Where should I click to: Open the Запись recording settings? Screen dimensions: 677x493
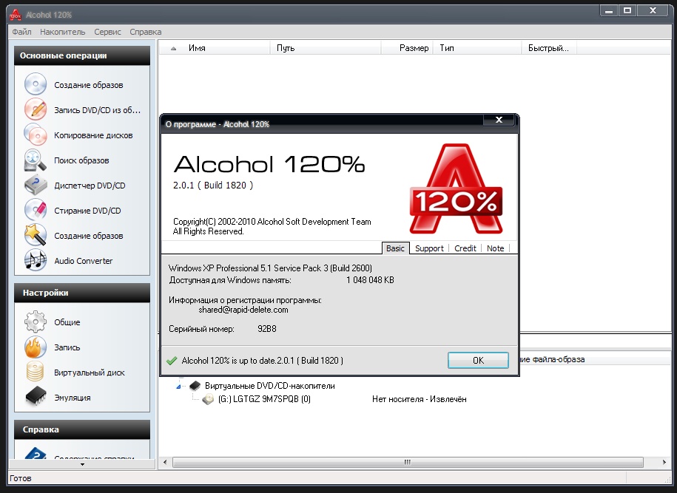coord(53,347)
